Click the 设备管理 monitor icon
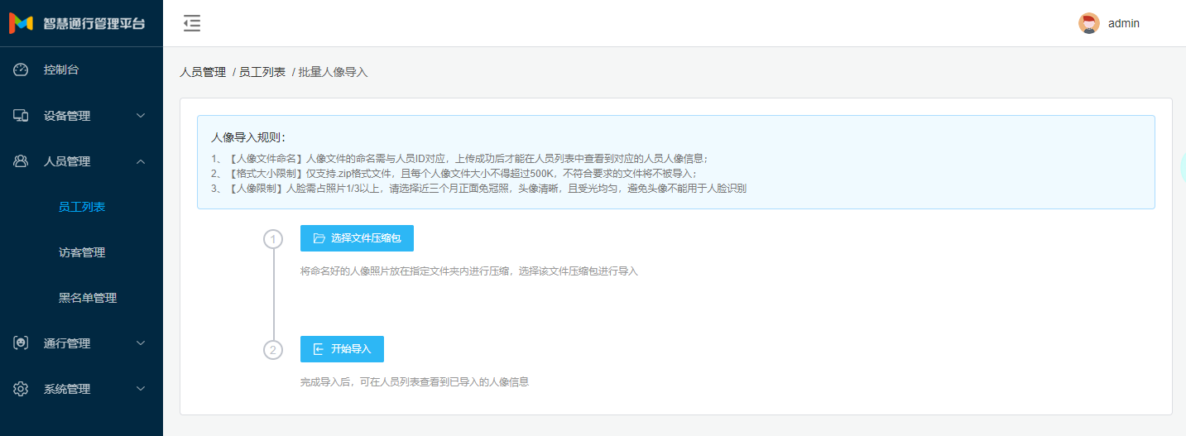This screenshot has width=1186, height=436. point(22,116)
